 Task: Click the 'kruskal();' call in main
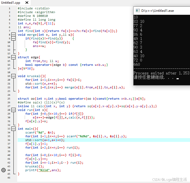coord(35,166)
